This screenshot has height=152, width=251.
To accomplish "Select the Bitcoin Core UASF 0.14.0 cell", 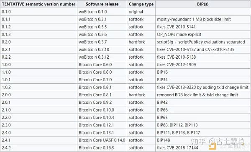I will coord(102,140).
